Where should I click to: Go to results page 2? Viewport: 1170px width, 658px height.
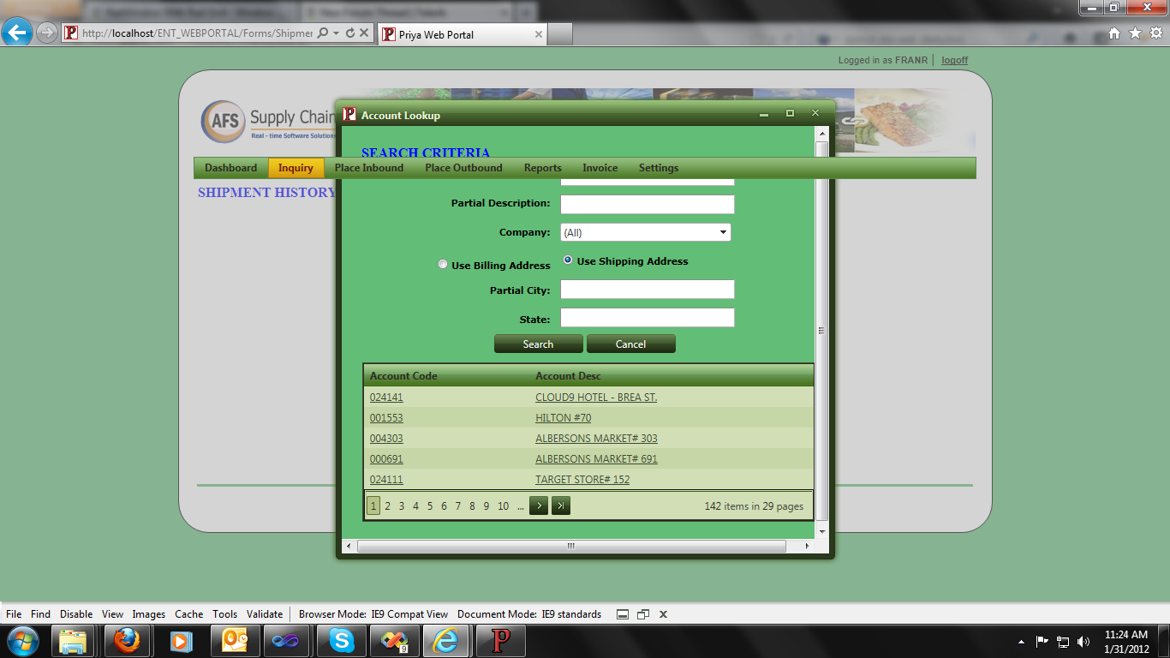click(x=387, y=506)
